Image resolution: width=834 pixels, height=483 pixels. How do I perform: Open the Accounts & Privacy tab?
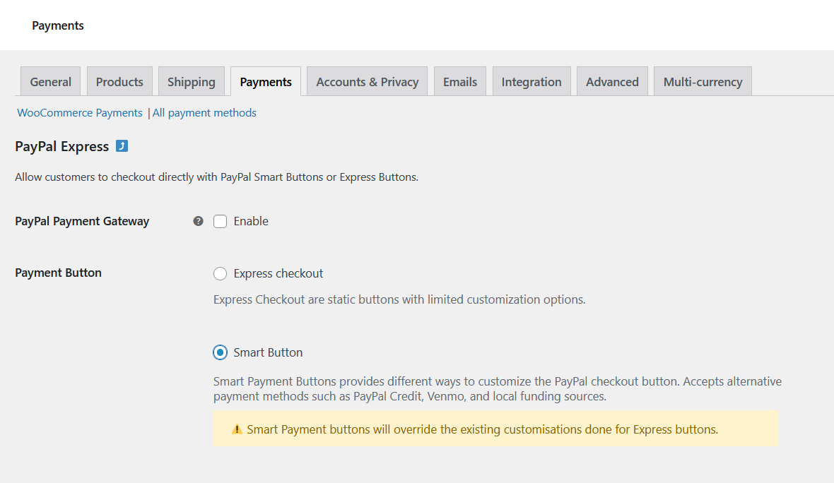367,82
